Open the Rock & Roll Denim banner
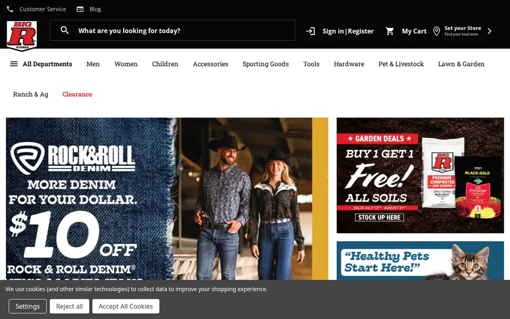Viewport: 510px width, 319px height. point(167,199)
